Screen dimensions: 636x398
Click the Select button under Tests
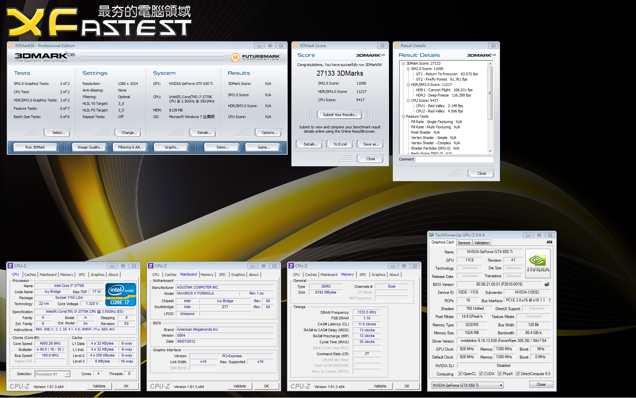pyautogui.click(x=57, y=133)
